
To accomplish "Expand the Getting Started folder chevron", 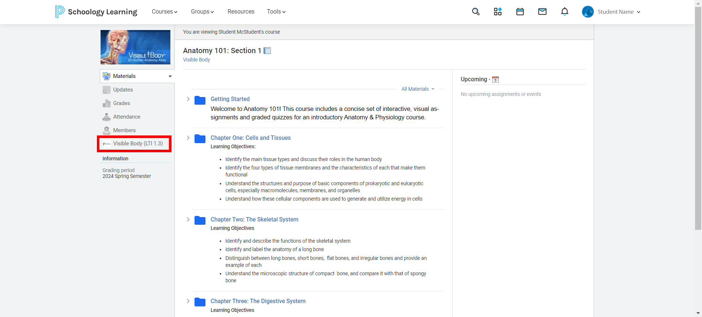I will 188,99.
